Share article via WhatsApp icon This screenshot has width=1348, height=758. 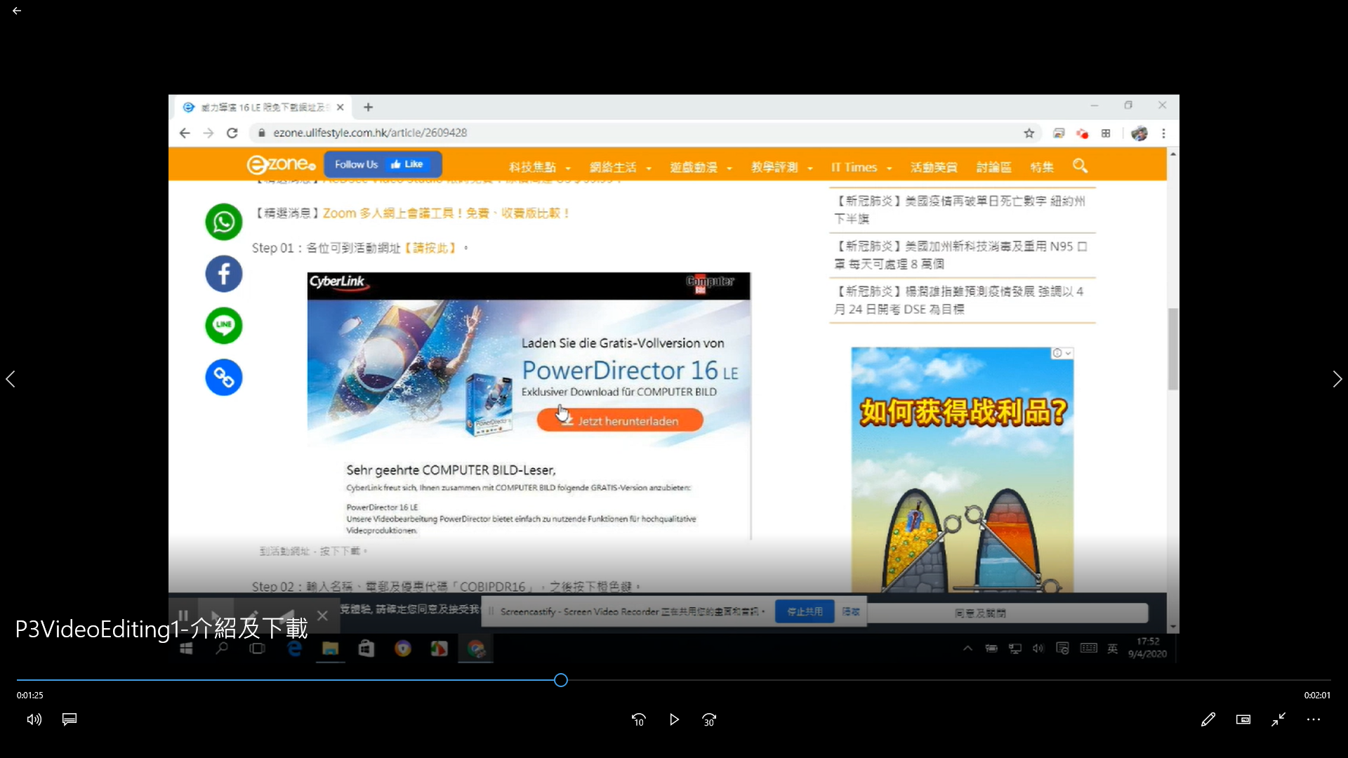coord(223,222)
